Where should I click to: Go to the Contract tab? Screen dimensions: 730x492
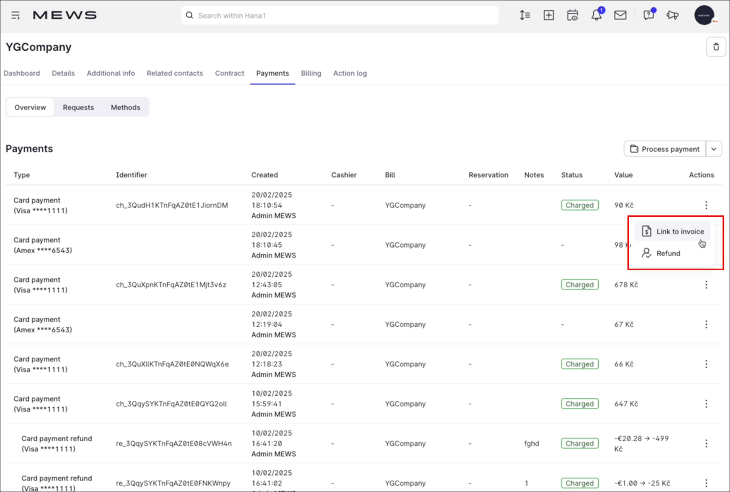tap(229, 73)
